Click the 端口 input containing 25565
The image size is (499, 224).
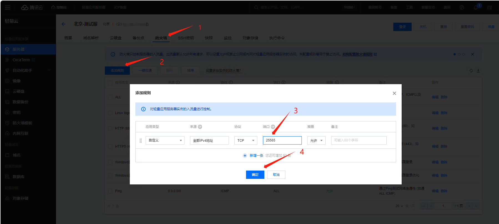coord(282,140)
